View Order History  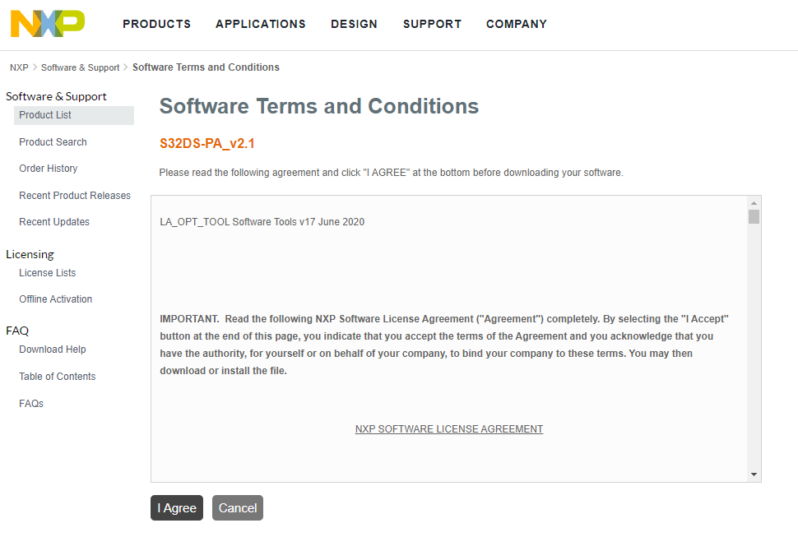click(48, 169)
